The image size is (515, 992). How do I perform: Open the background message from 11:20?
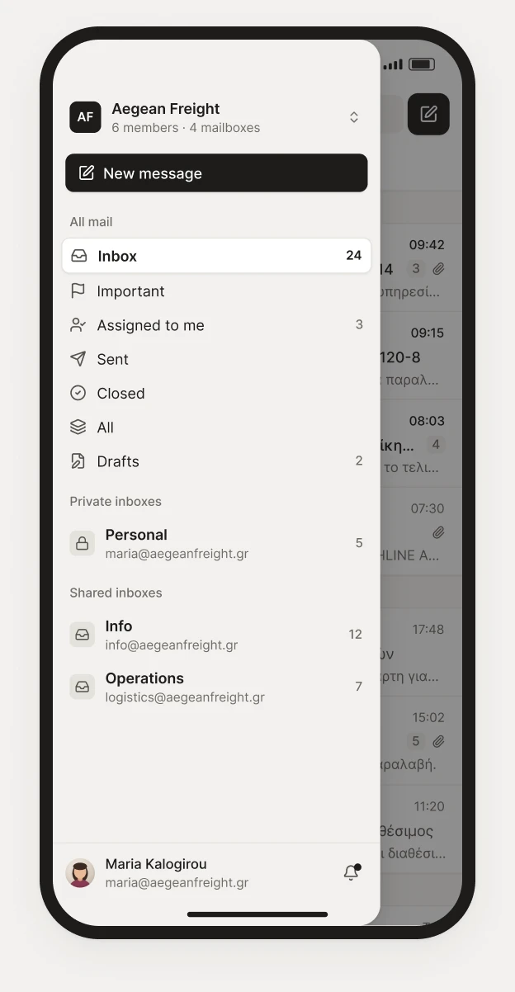click(x=421, y=829)
